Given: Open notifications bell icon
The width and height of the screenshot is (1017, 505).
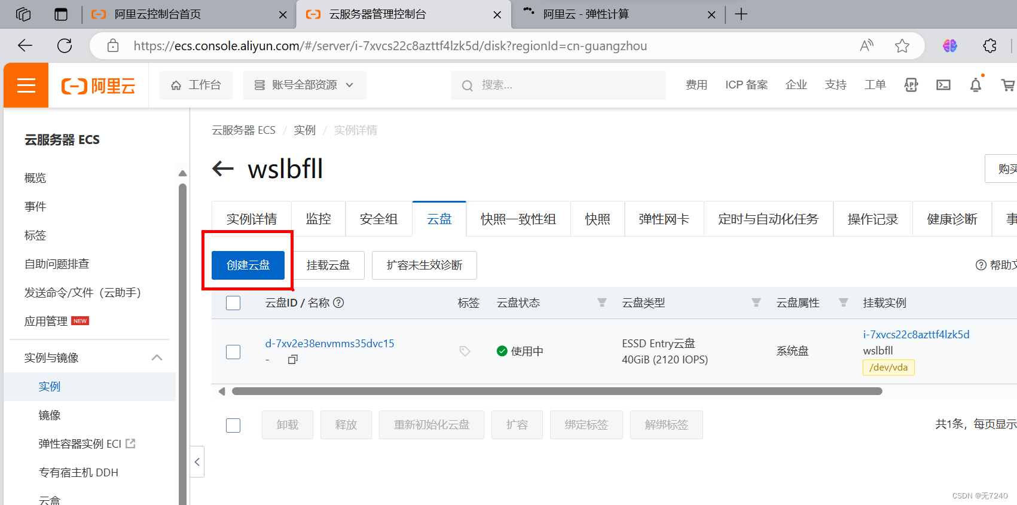Looking at the screenshot, I should [976, 85].
